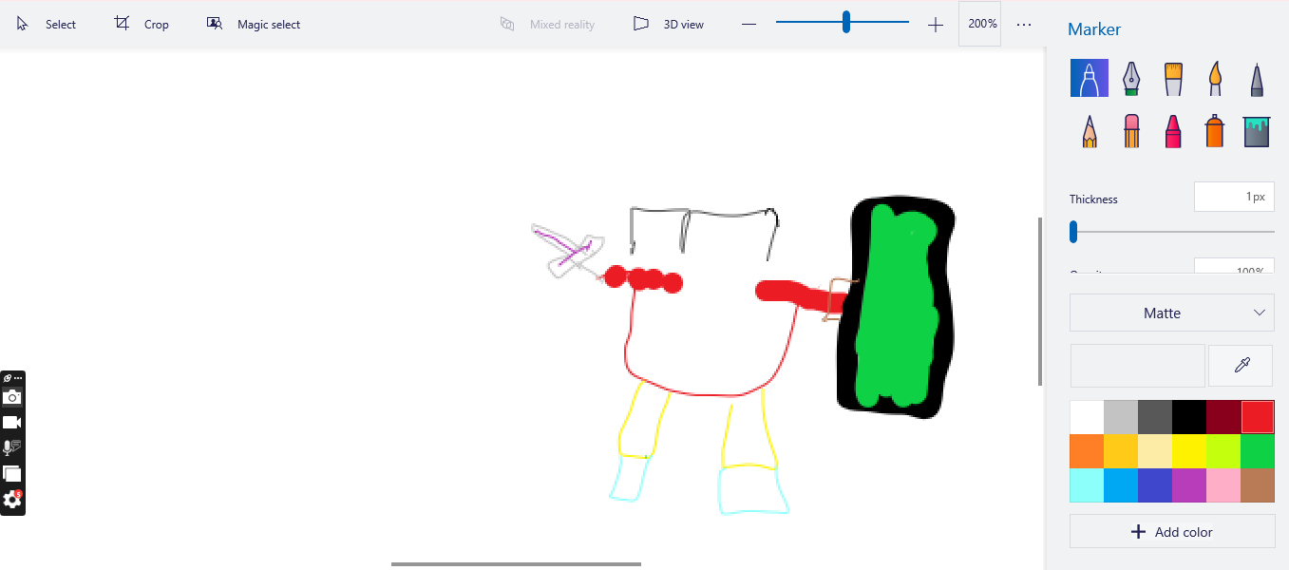Pick the green color swatch

pyautogui.click(x=1257, y=450)
